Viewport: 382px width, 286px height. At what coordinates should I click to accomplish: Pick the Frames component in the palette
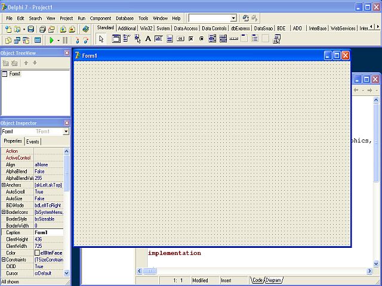coord(116,39)
